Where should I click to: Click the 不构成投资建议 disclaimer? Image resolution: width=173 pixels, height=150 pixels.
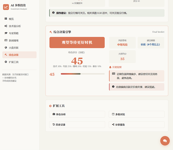9,81
